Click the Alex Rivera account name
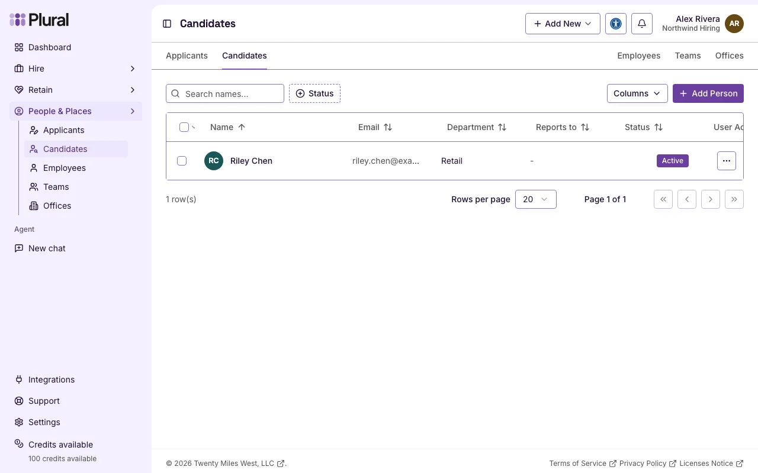Viewport: 758px width, 473px height. pos(698,19)
